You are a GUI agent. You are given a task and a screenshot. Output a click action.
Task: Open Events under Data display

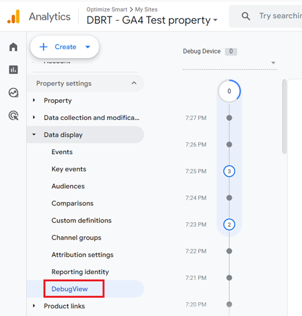[62, 152]
